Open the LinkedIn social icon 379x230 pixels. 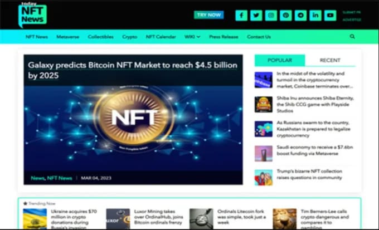click(315, 16)
